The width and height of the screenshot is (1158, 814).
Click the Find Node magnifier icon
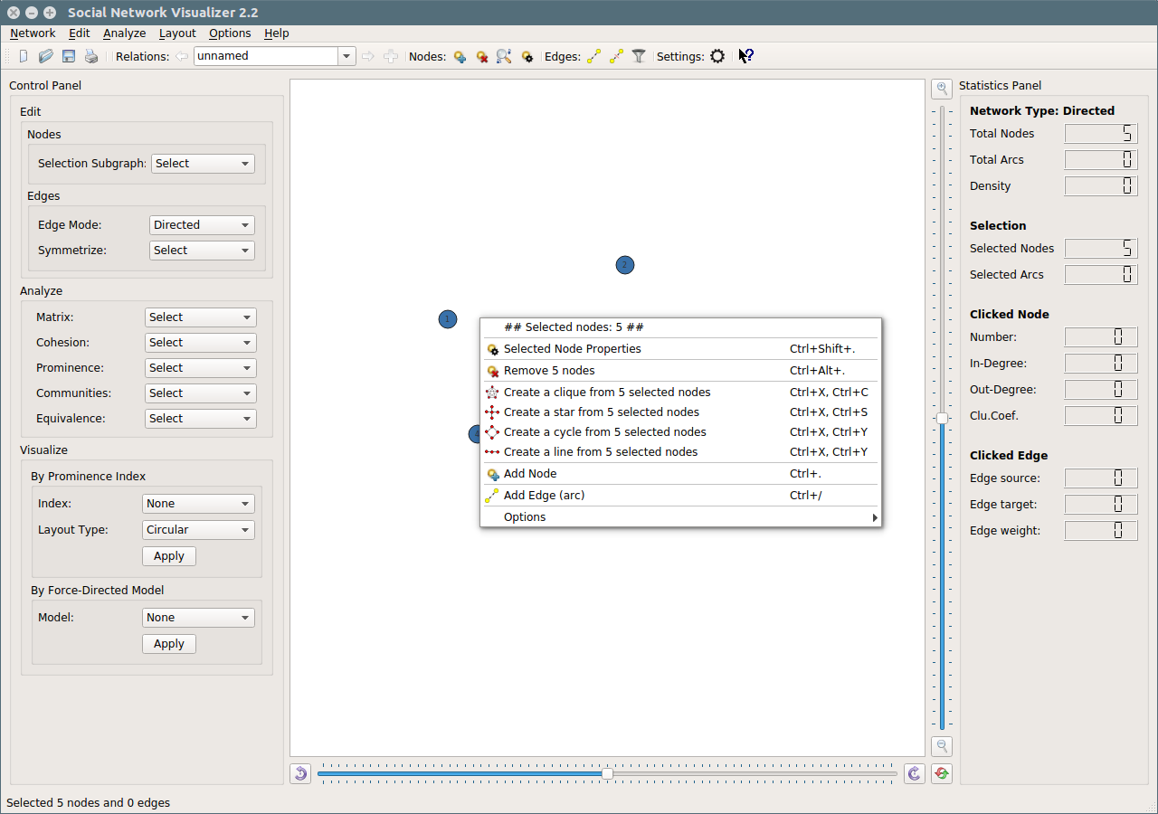coord(504,56)
